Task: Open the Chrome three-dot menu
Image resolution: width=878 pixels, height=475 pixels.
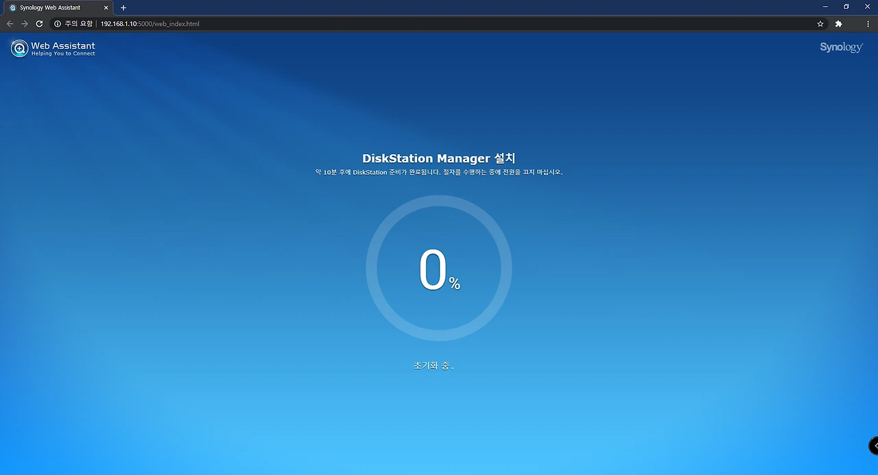Action: coord(868,24)
